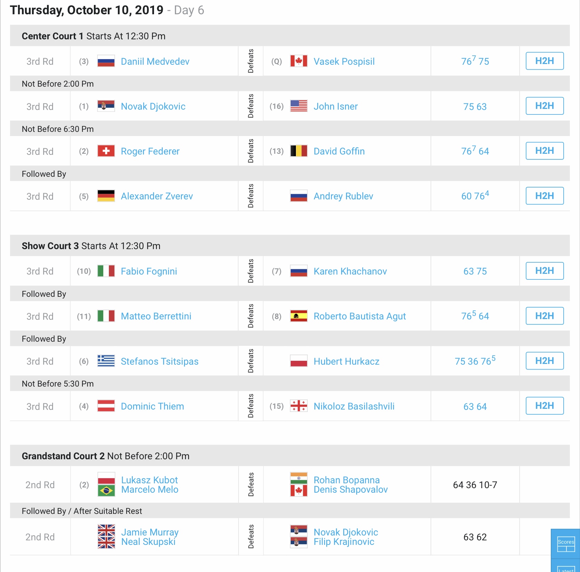Open the Scores court icon widget
The image size is (580, 572).
pos(566,544)
